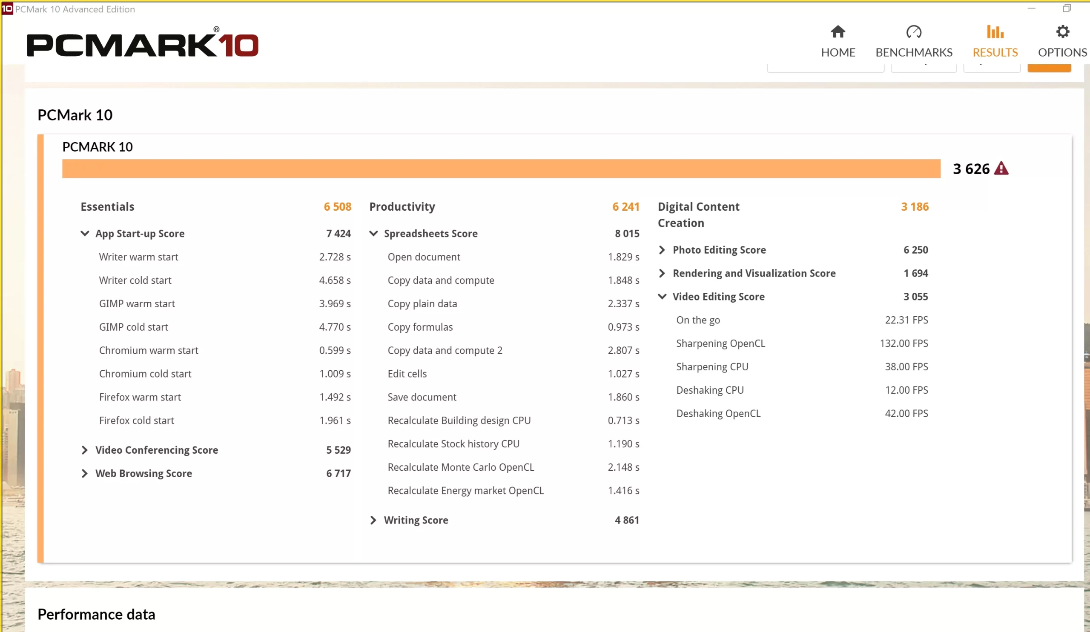
Task: Click the Writing Score value 4 861
Action: coord(627,520)
